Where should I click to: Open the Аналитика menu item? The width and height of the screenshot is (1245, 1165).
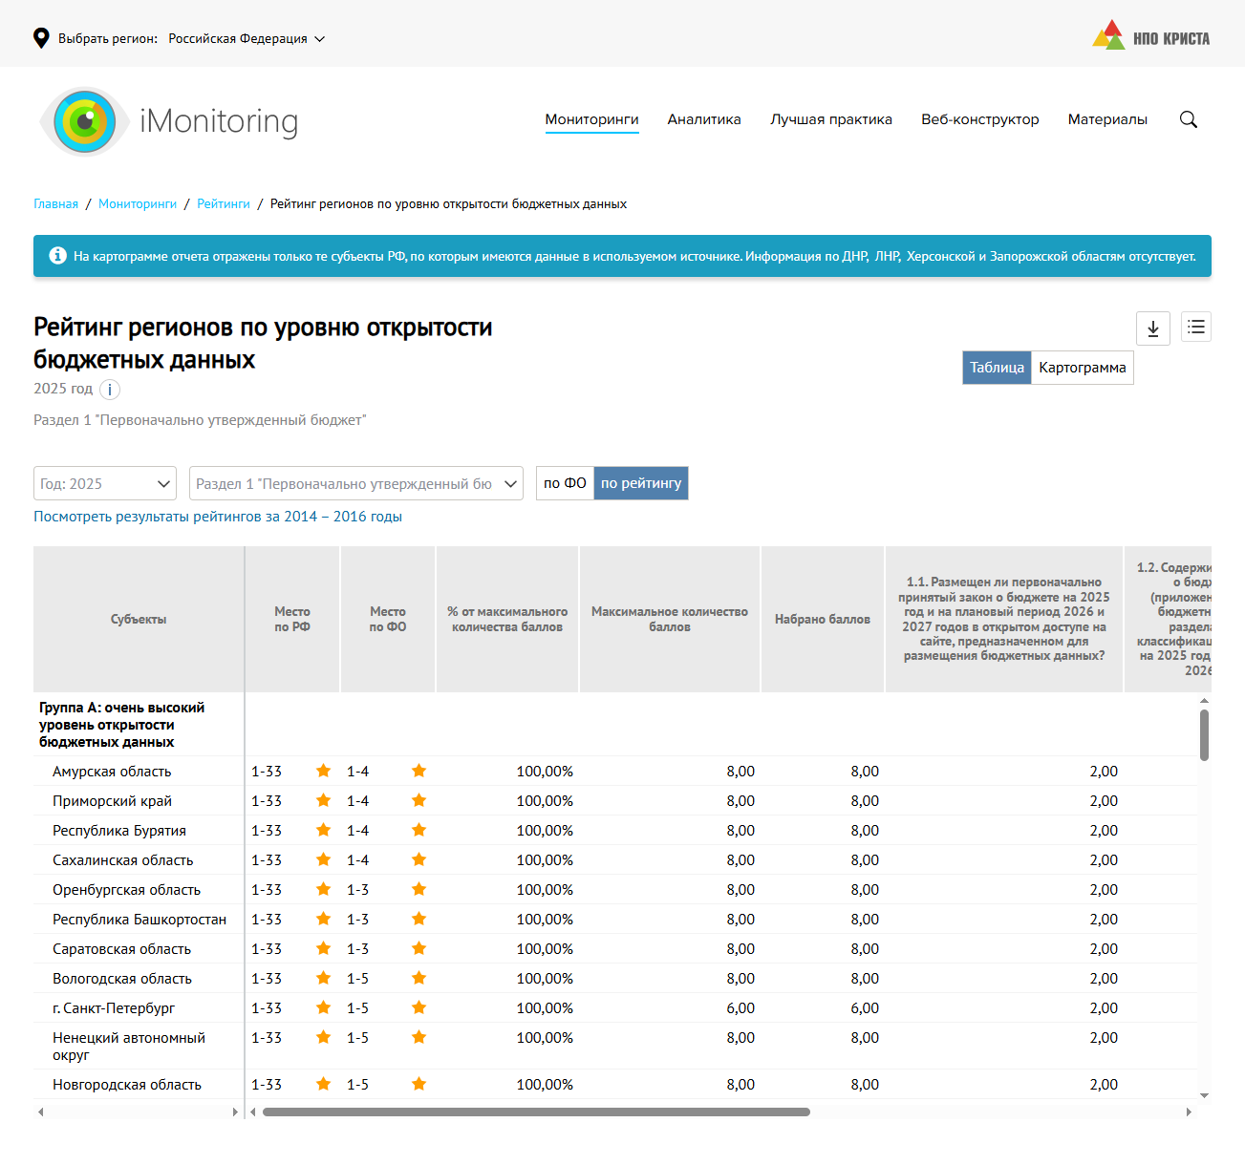704,119
